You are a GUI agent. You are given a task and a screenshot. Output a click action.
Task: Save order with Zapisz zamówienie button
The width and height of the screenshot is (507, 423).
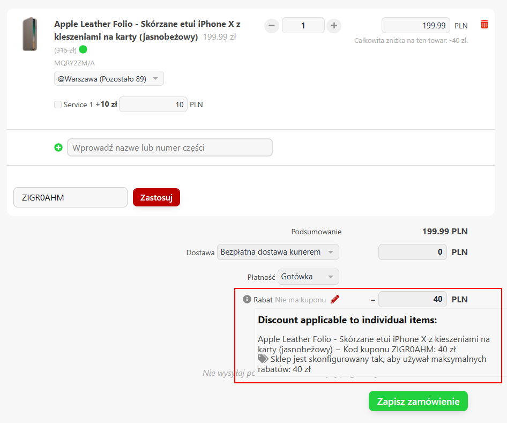pyautogui.click(x=418, y=402)
